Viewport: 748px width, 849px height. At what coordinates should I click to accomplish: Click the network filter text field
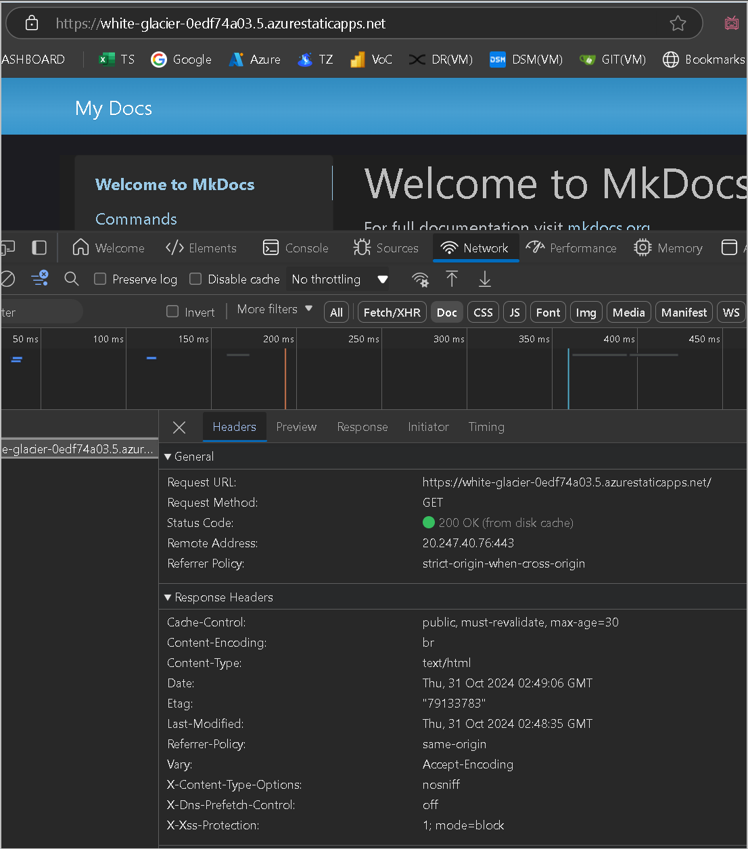coord(41,312)
